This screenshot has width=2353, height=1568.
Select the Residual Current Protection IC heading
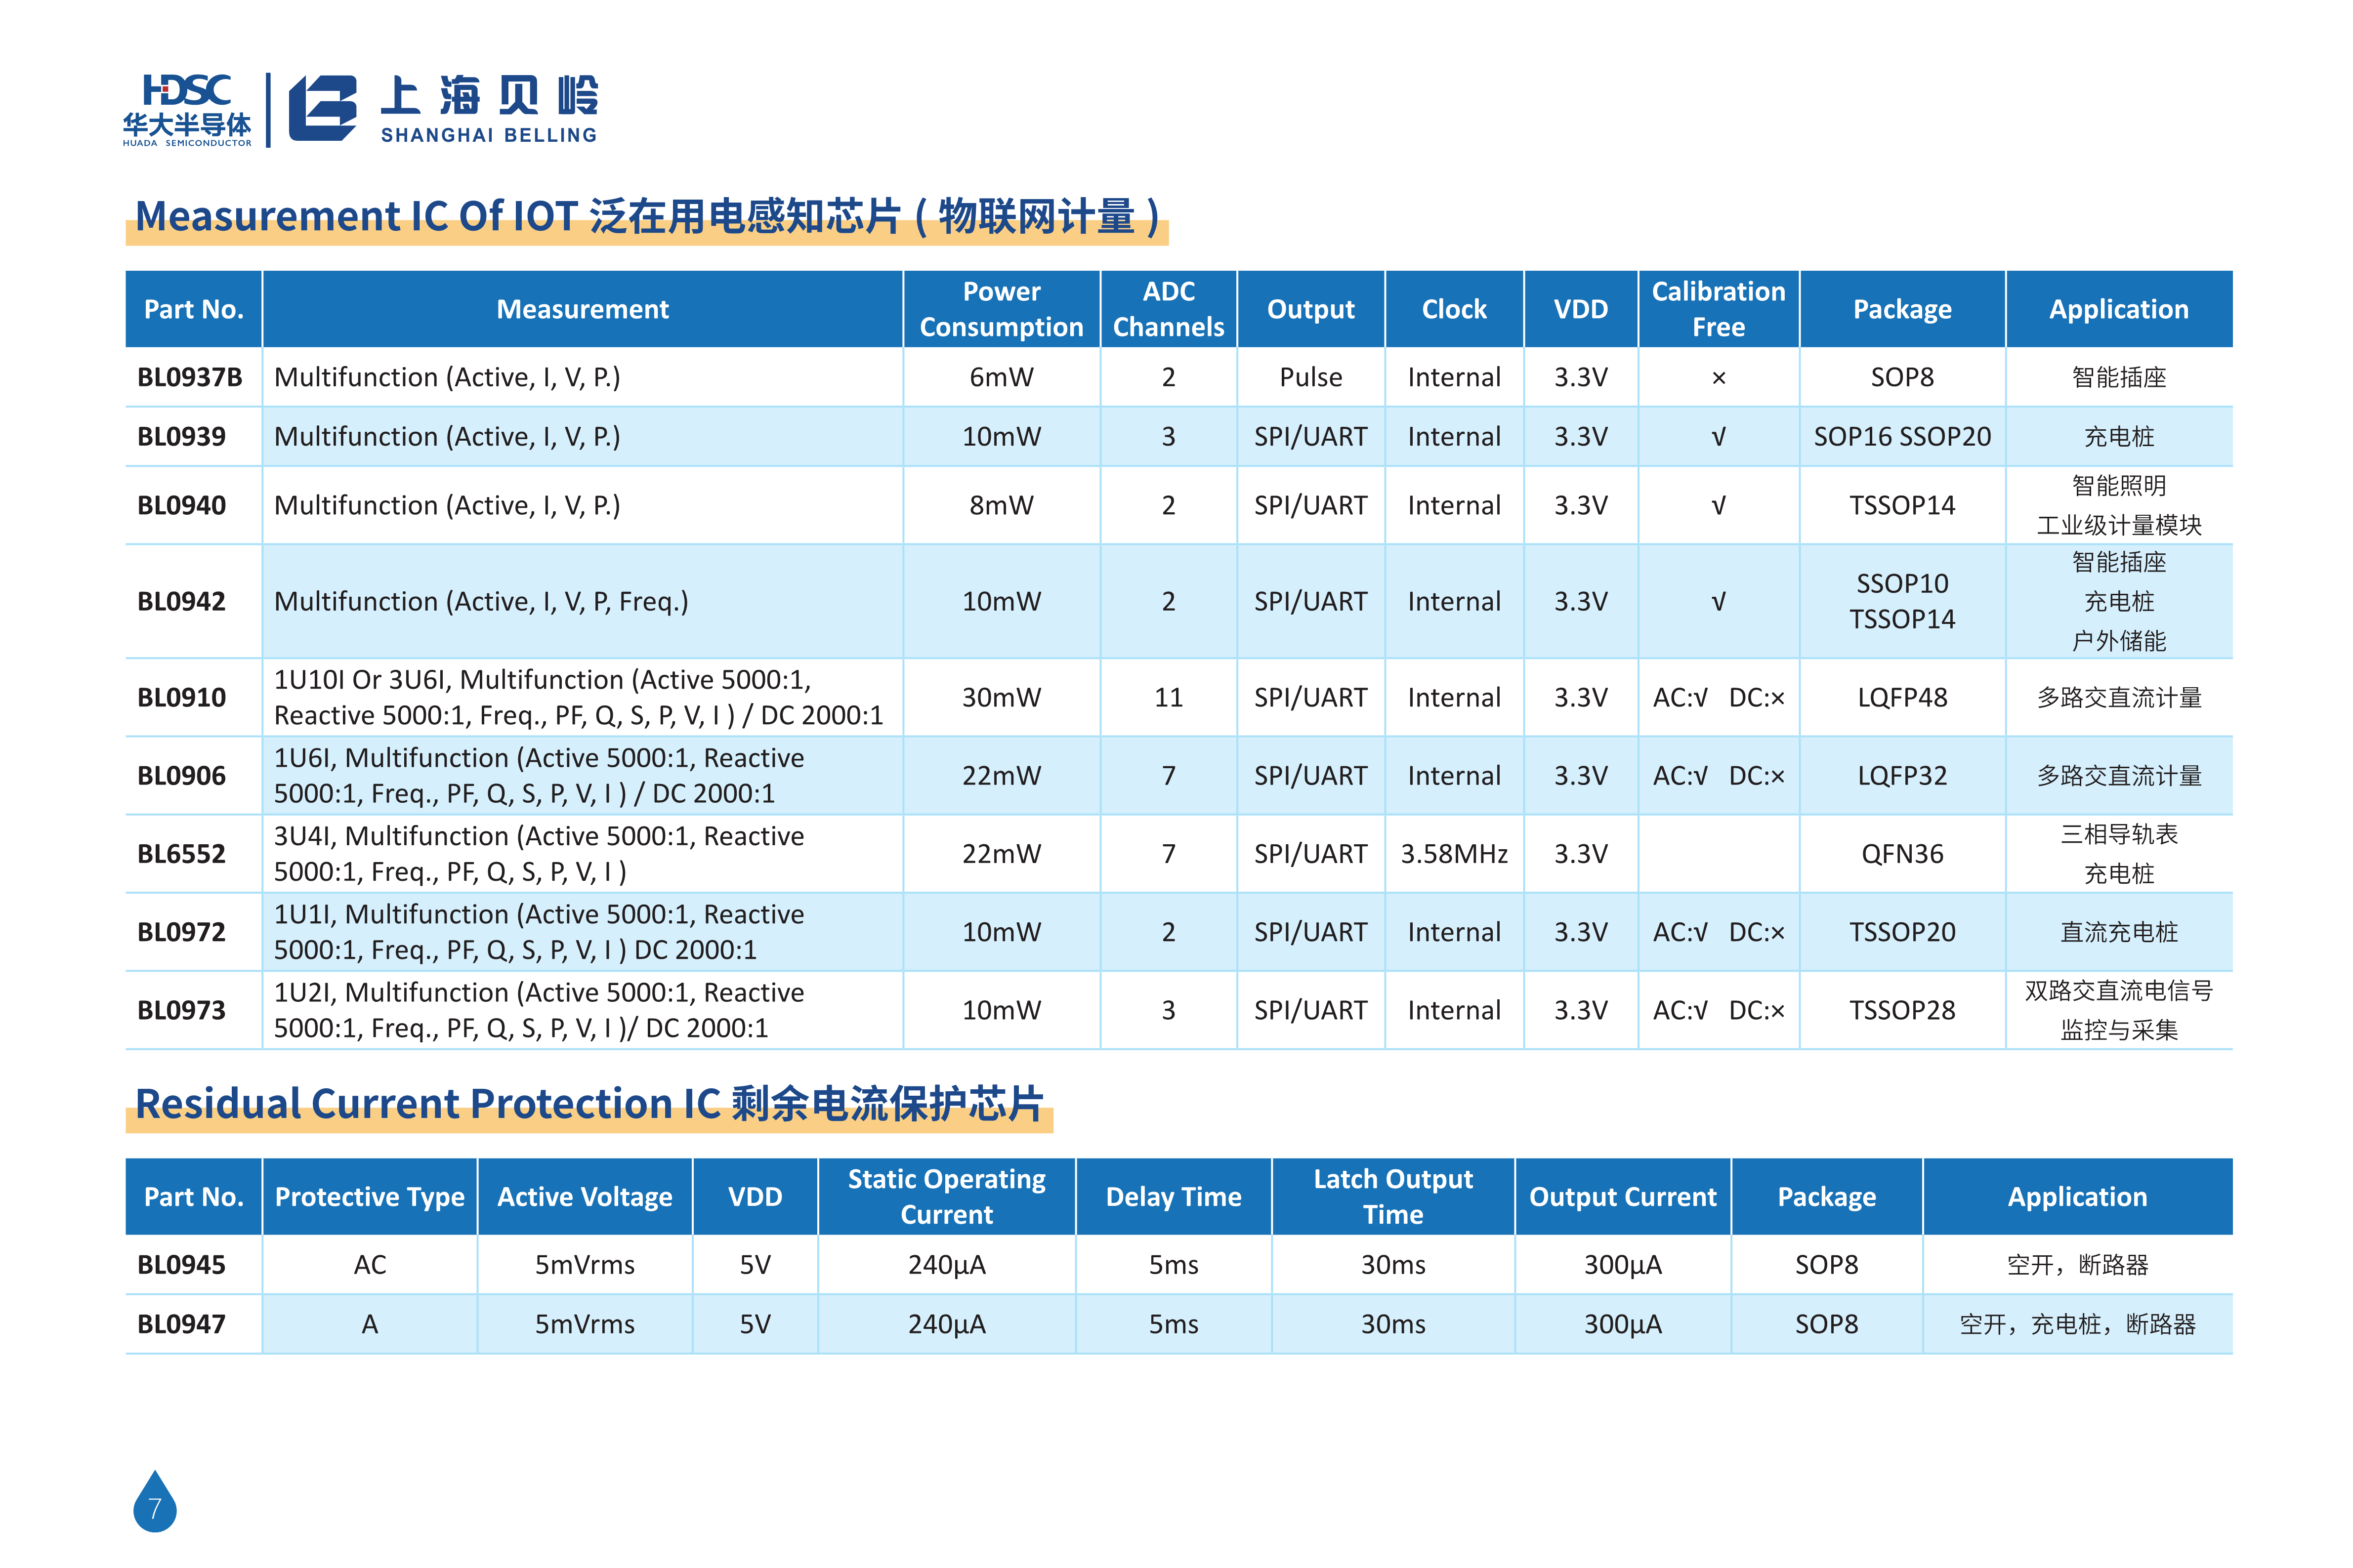(x=589, y=1103)
